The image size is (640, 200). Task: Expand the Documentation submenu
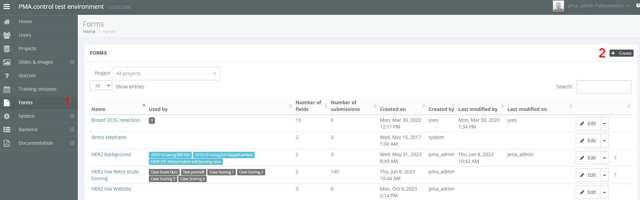click(x=72, y=143)
